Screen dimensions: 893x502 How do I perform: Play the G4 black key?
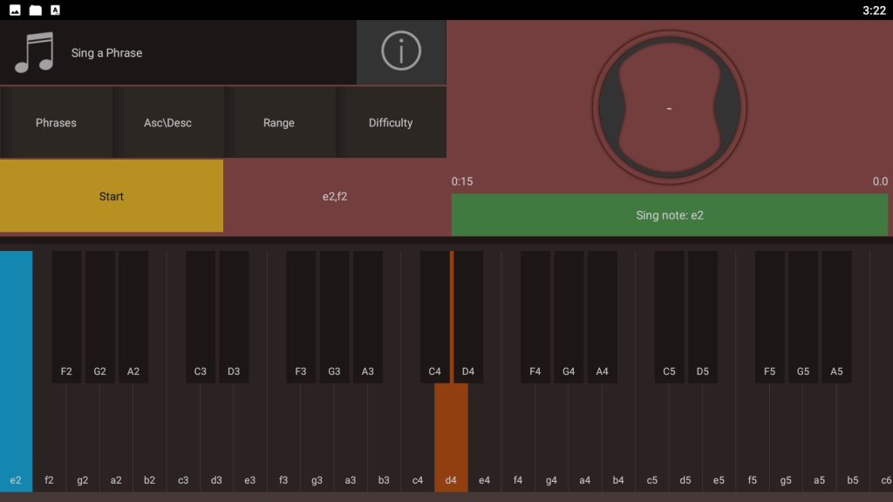click(x=569, y=316)
